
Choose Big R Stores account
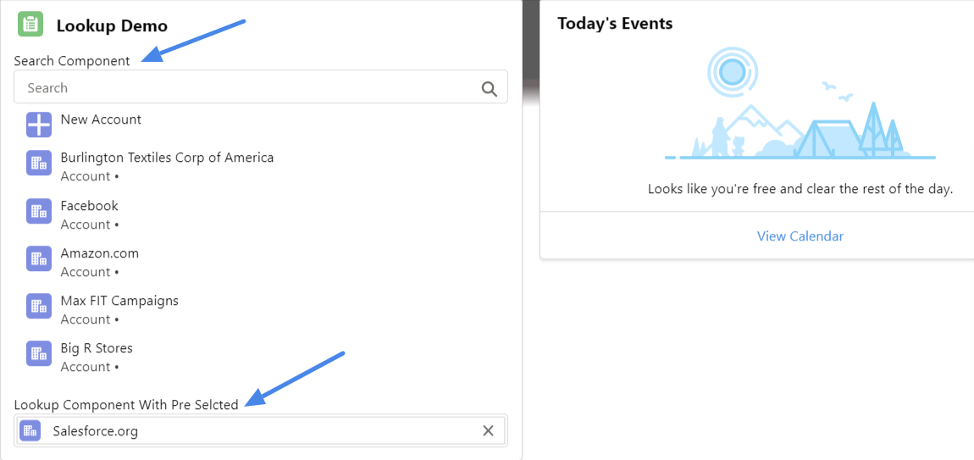pyautogui.click(x=97, y=348)
